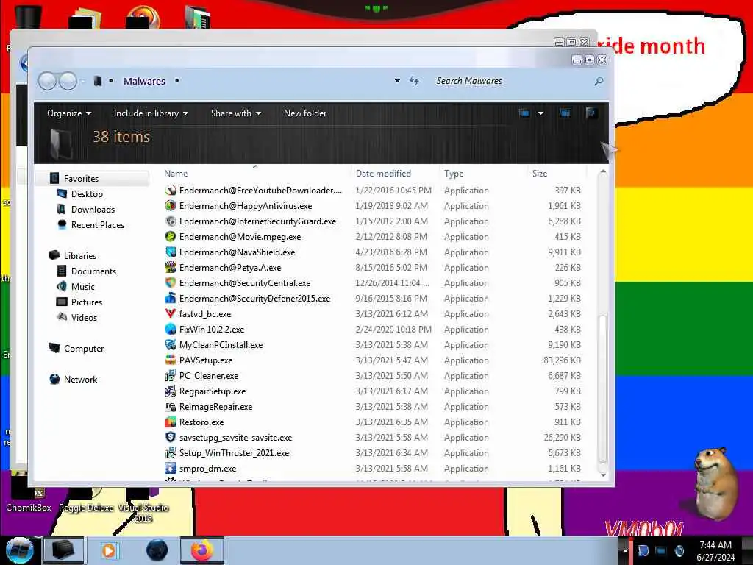Click the Endermanch@FreeYoutubeDownloader file icon
Viewport: 753px width, 565px height.
[171, 191]
